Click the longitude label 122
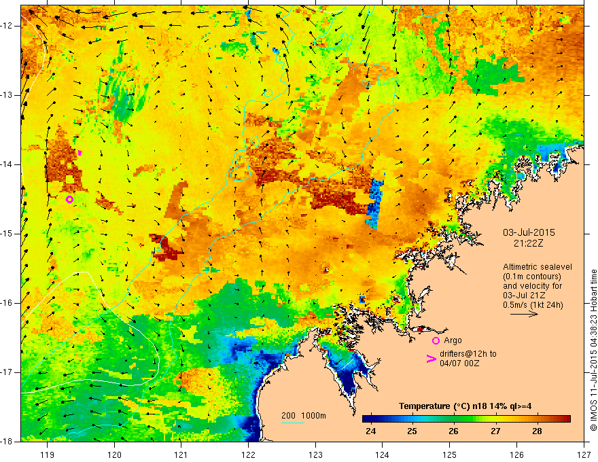 click(248, 455)
